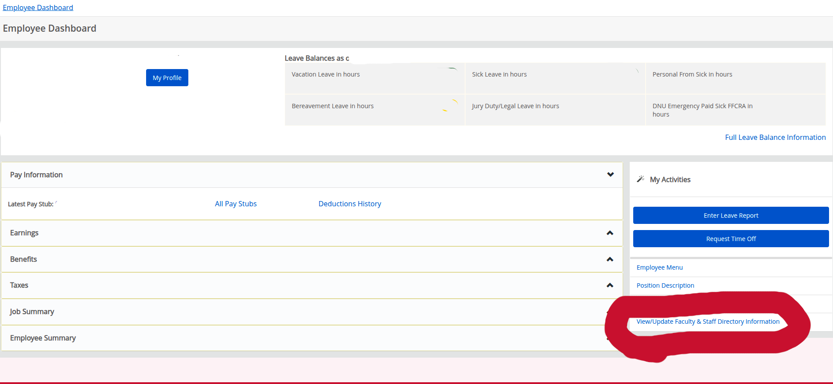Open View/Update Faculty & Staff Directory Information
Viewport: 833px width, 384px height.
[708, 322]
